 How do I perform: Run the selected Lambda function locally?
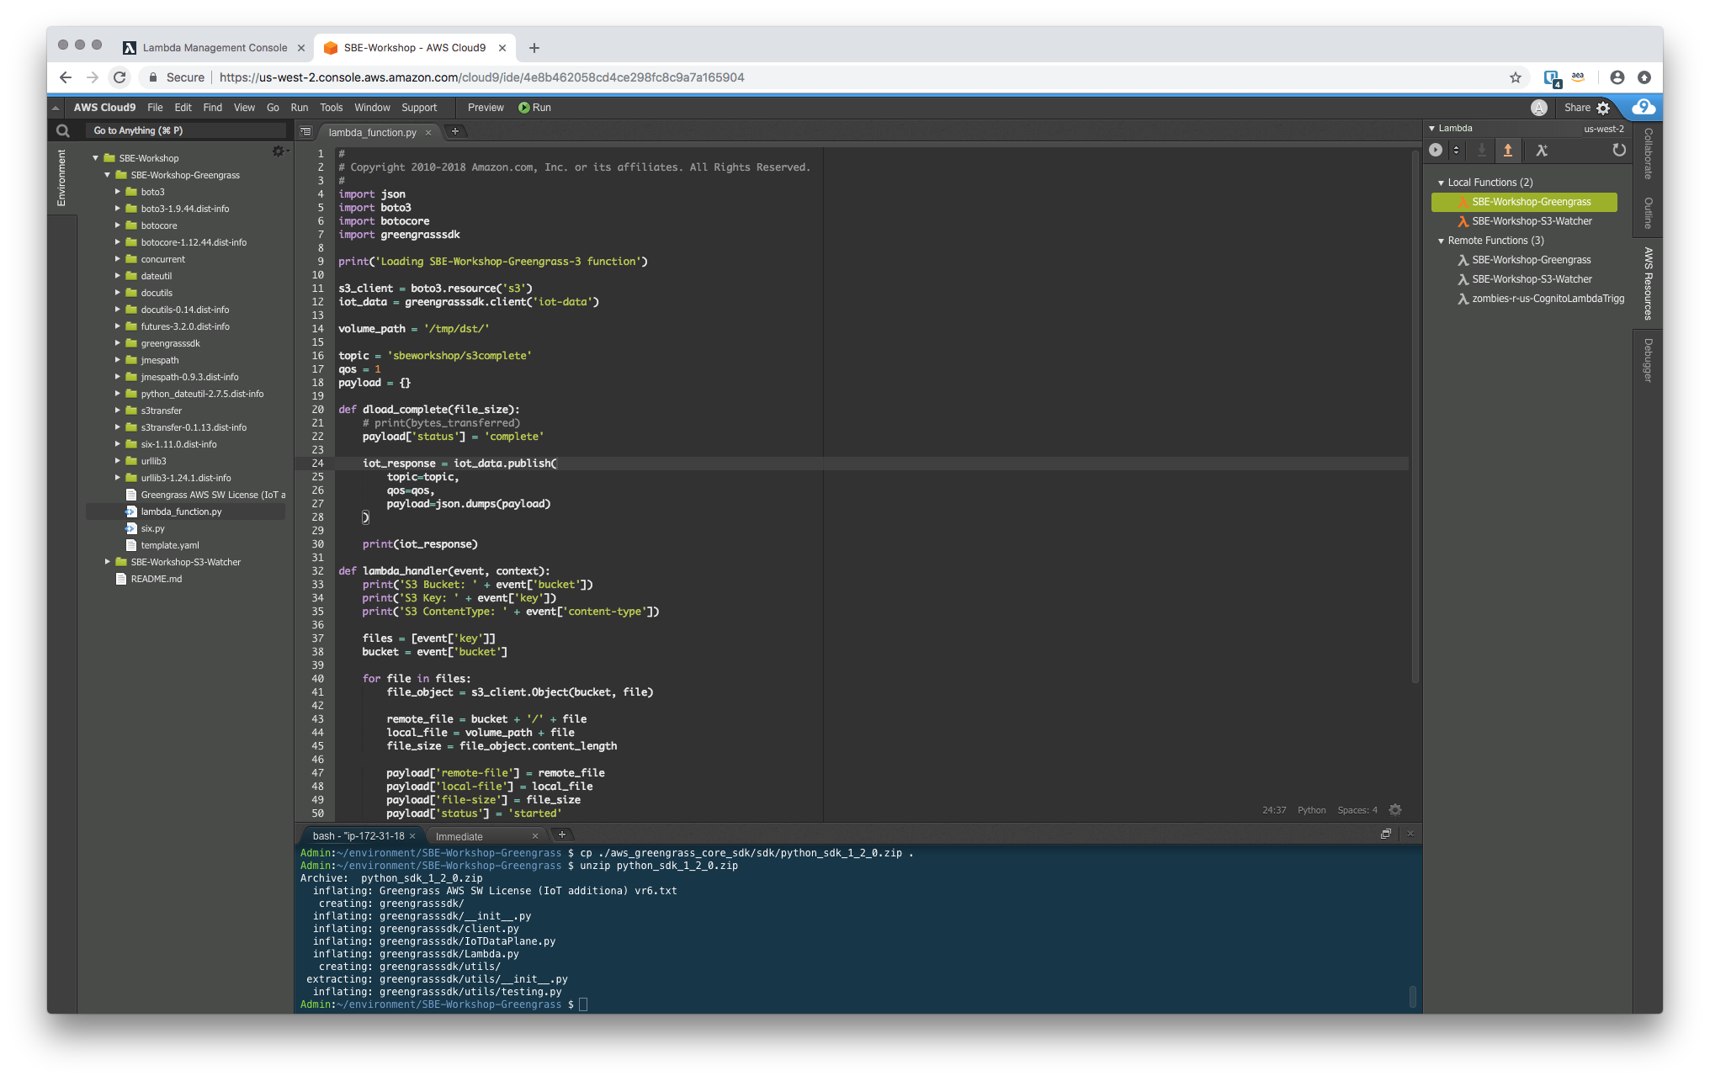pos(1436,151)
